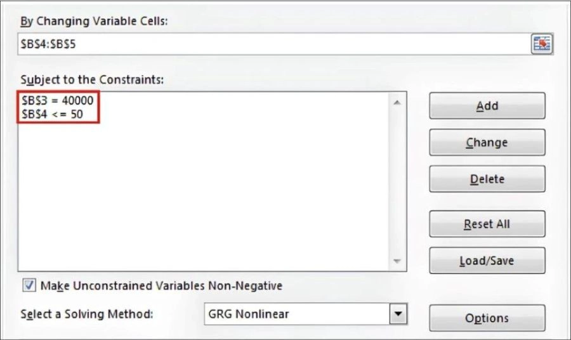This screenshot has height=340, width=571.
Task: Click the constraints list scroll-down arrow
Action: (398, 261)
